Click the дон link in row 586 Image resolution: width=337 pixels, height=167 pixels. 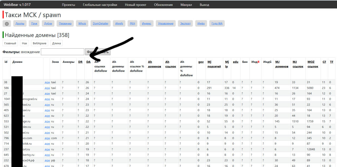click(x=47, y=88)
